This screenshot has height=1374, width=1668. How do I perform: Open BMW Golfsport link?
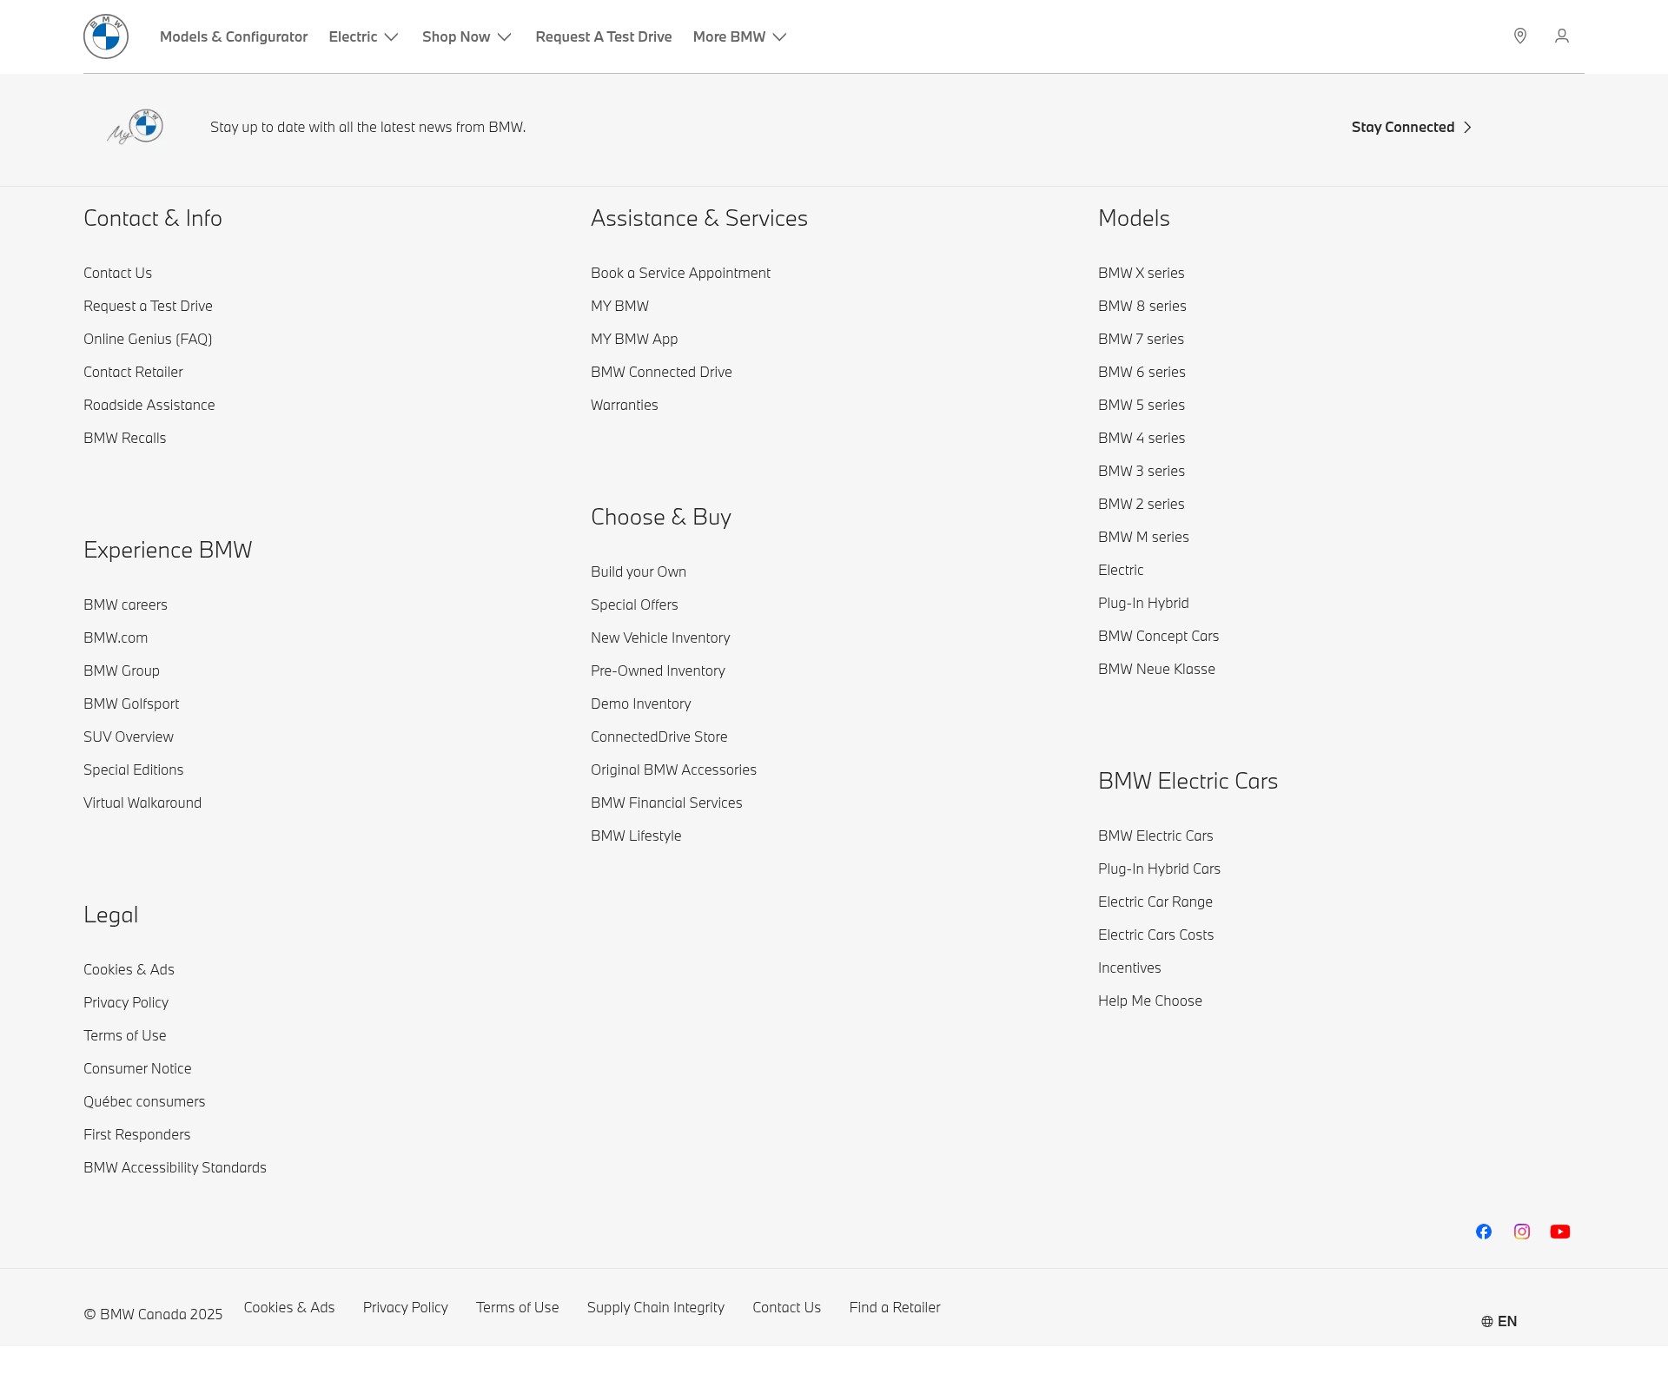(x=131, y=704)
